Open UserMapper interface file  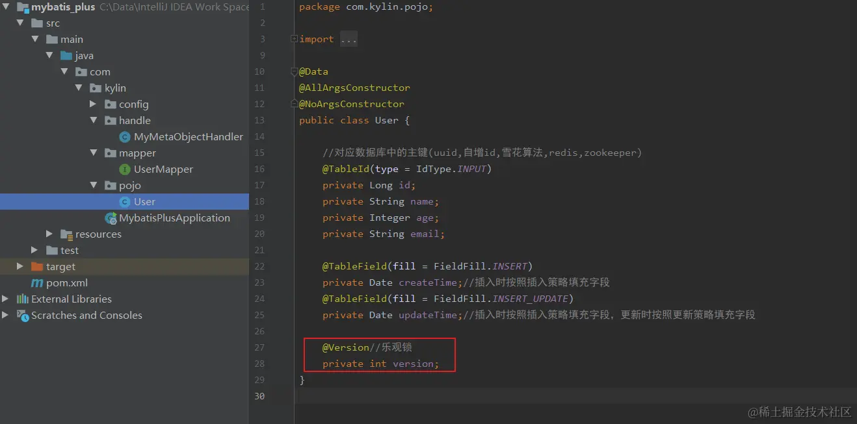[163, 169]
